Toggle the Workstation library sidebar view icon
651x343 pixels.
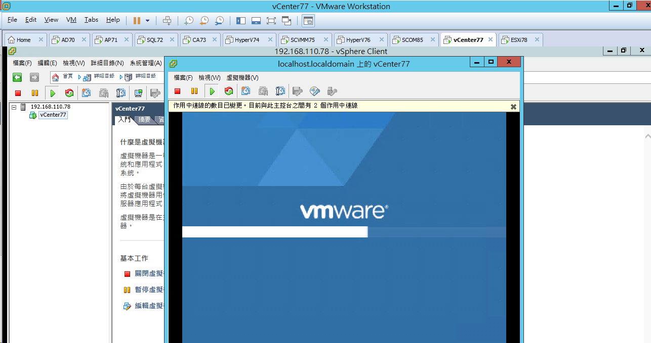pos(241,21)
